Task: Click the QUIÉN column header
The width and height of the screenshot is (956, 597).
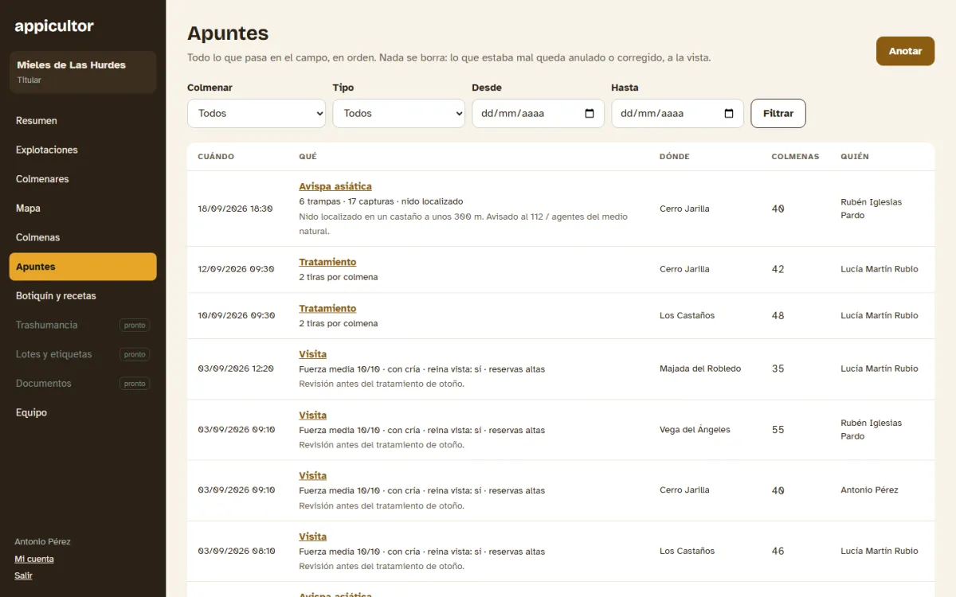Action: click(x=855, y=157)
